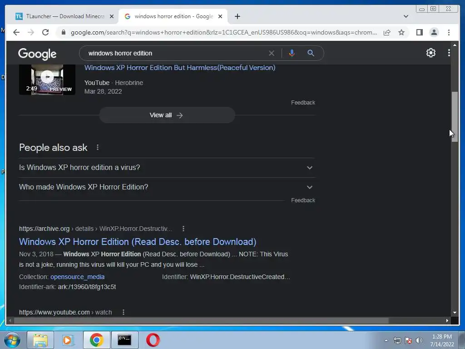Click the scrollbar up arrow
This screenshot has height=349, width=465.
455,45
